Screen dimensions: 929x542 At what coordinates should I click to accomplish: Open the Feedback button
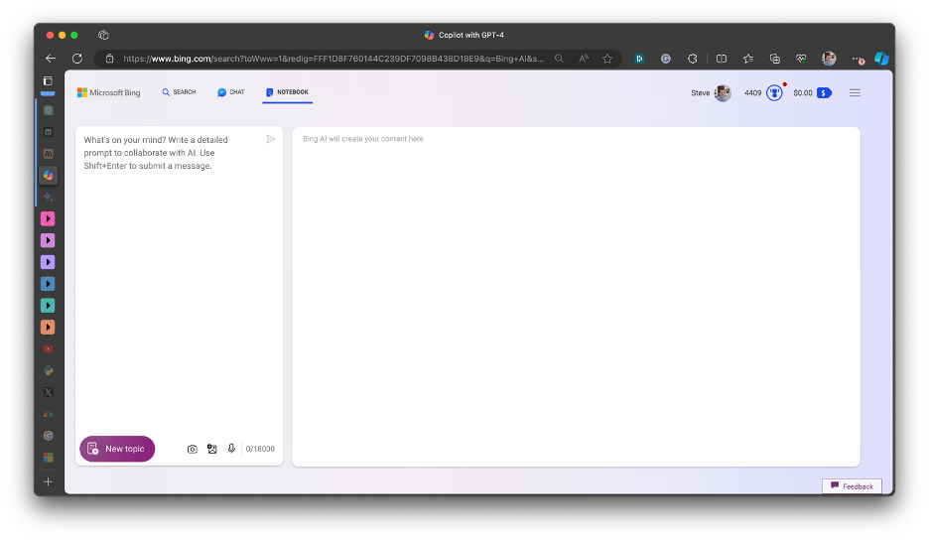coord(852,486)
